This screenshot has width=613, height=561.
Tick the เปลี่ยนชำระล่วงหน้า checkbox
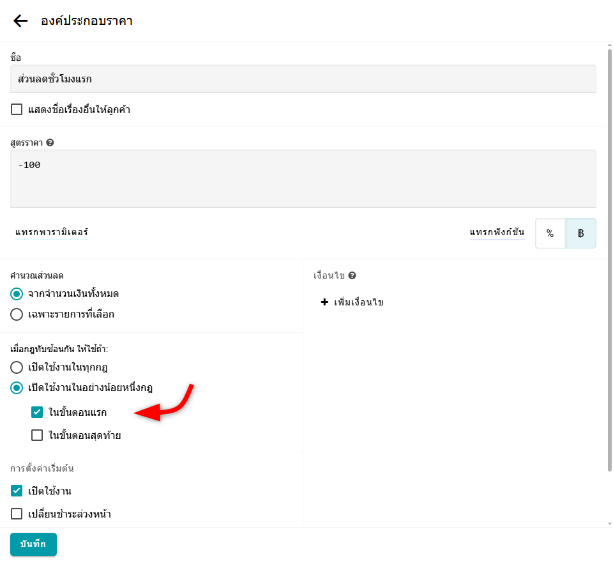click(17, 514)
